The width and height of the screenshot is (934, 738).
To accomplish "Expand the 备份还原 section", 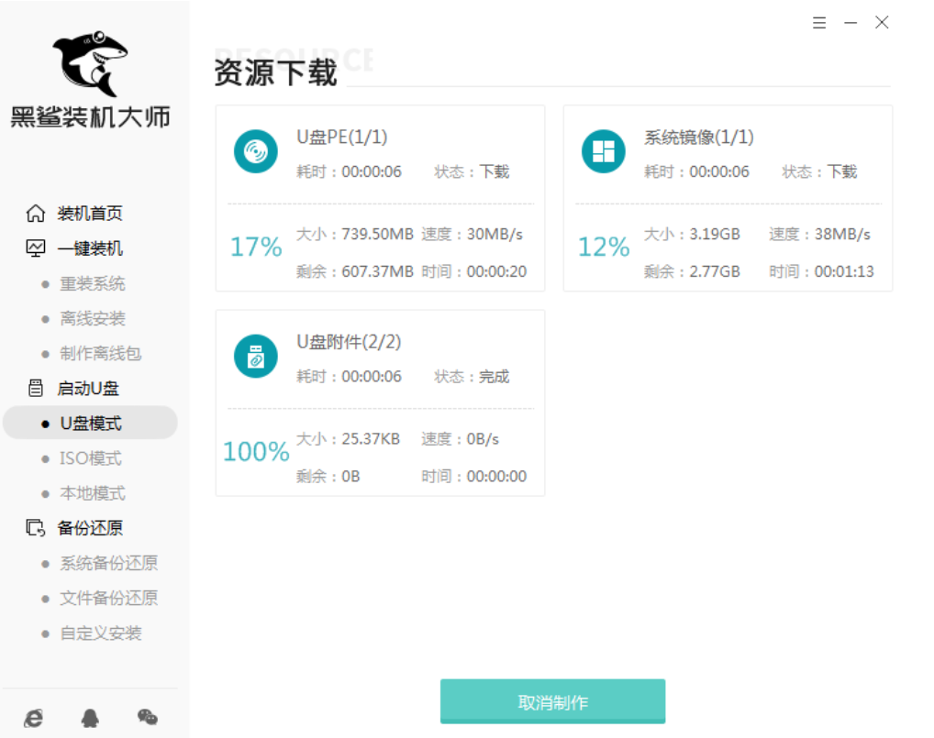I will pos(89,528).
